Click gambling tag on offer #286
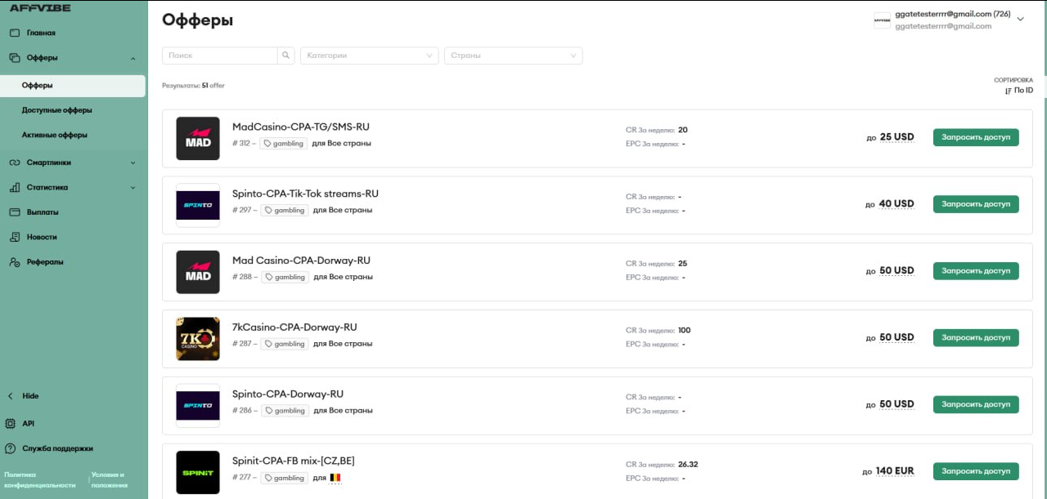The width and height of the screenshot is (1047, 499). (285, 411)
